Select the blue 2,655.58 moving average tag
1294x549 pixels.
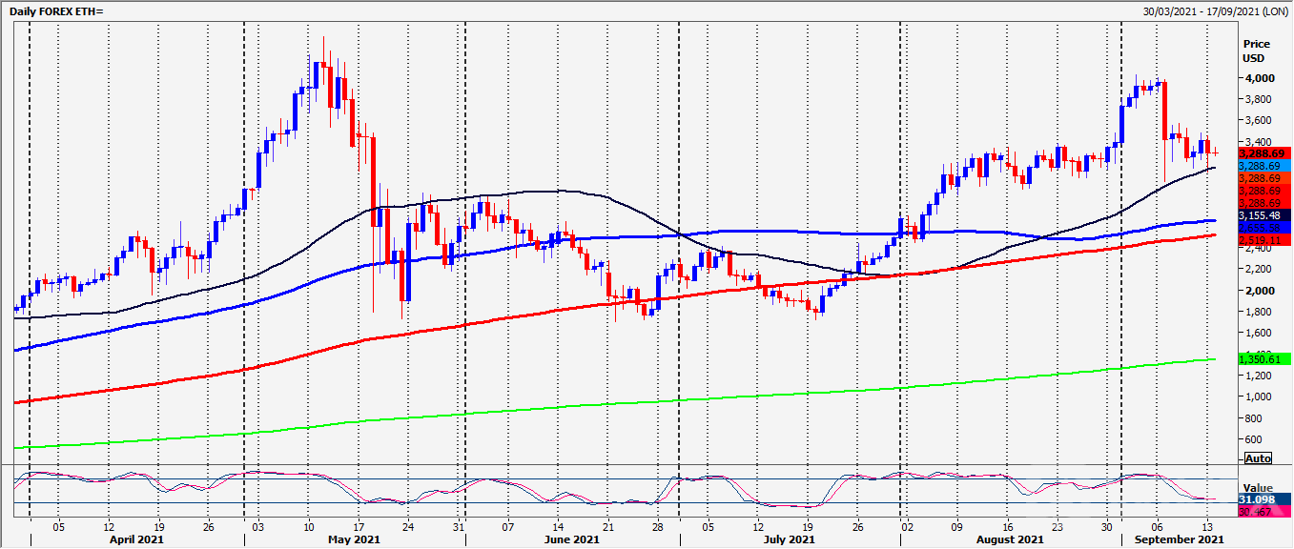click(1263, 229)
